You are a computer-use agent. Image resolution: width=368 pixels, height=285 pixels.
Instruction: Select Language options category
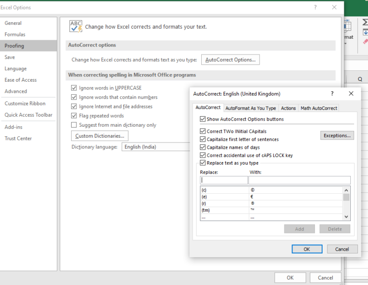coord(28,68)
